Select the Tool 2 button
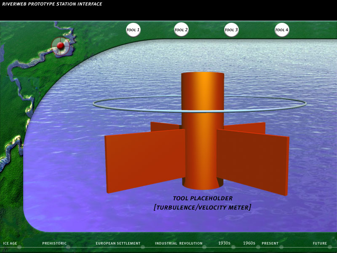Viewport: 337px width, 253px height. click(181, 30)
